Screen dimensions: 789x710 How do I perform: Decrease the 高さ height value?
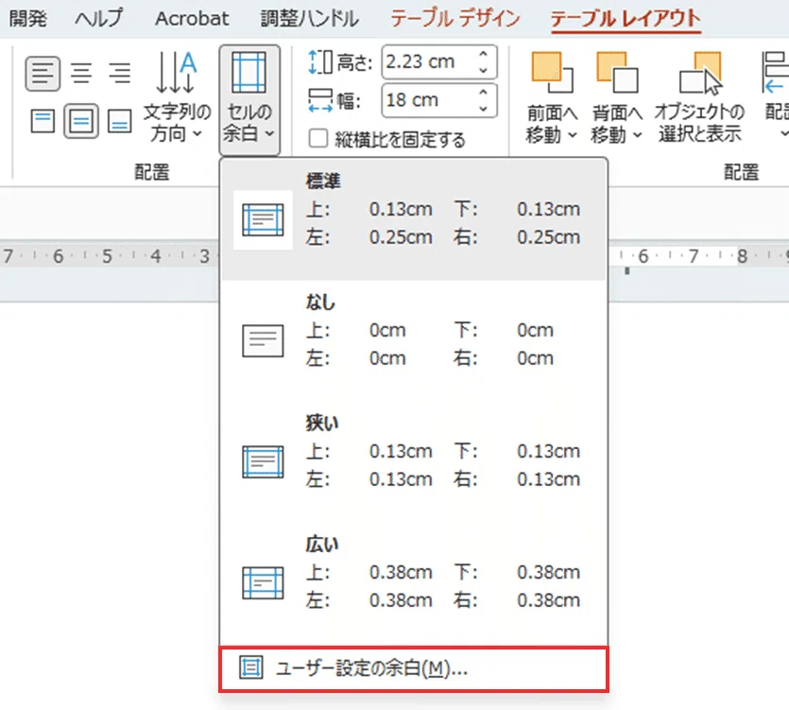click(484, 70)
